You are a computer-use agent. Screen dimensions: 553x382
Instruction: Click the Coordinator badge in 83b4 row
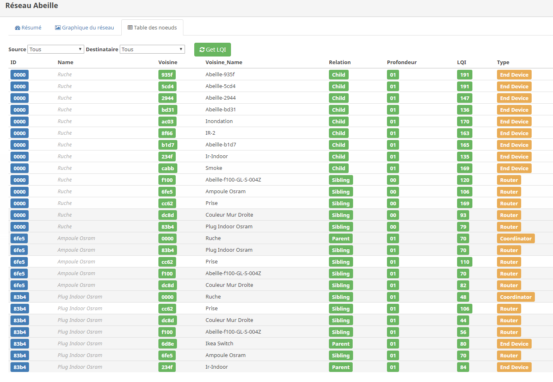point(516,297)
